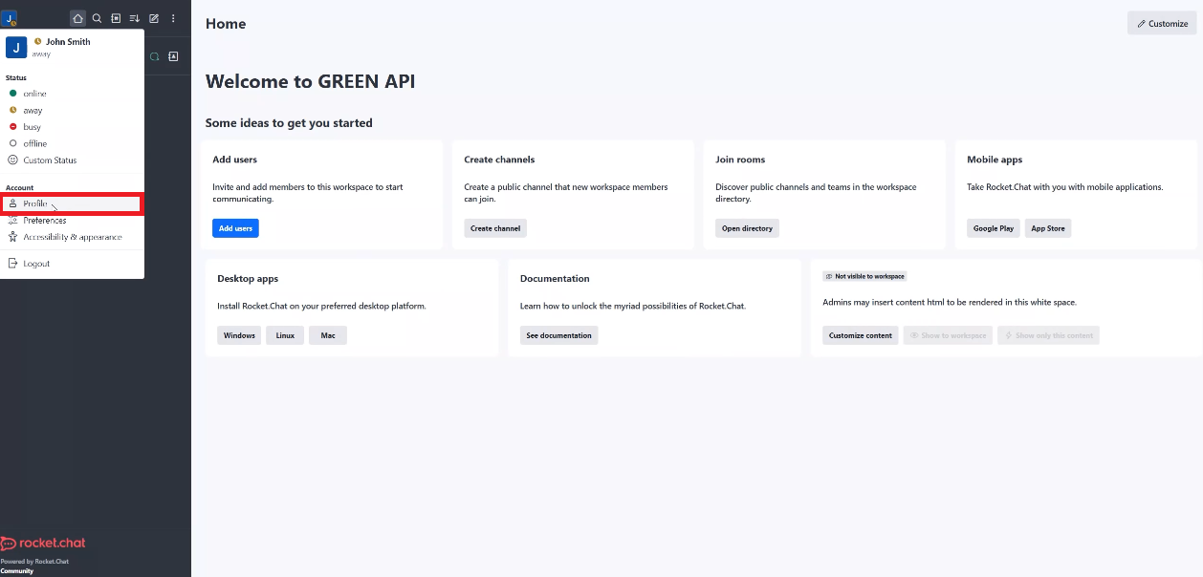This screenshot has height=577, width=1203.
Task: Click the Home icon in the top toolbar
Action: pos(77,17)
